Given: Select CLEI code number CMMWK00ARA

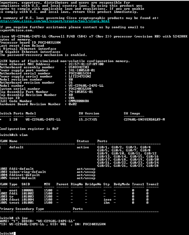Looking at the screenshot, I should 79,101.
